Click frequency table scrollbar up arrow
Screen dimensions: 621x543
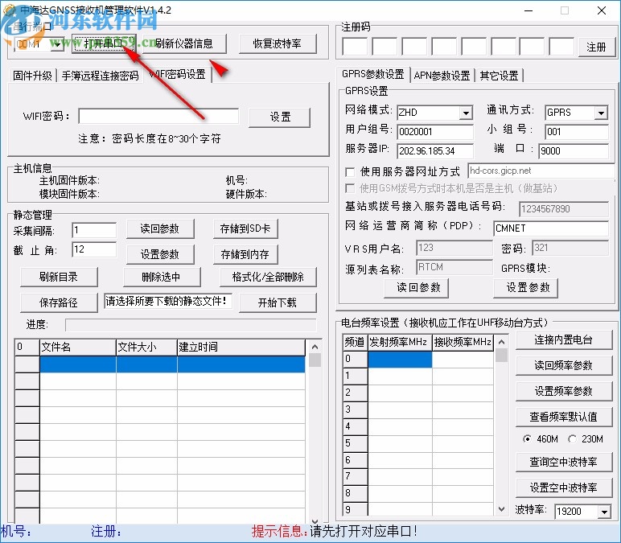501,342
